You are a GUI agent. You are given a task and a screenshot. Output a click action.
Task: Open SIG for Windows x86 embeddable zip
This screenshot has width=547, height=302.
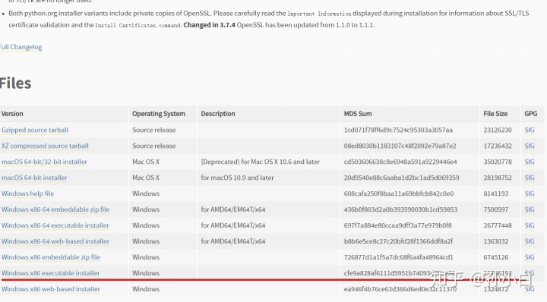tap(530, 257)
